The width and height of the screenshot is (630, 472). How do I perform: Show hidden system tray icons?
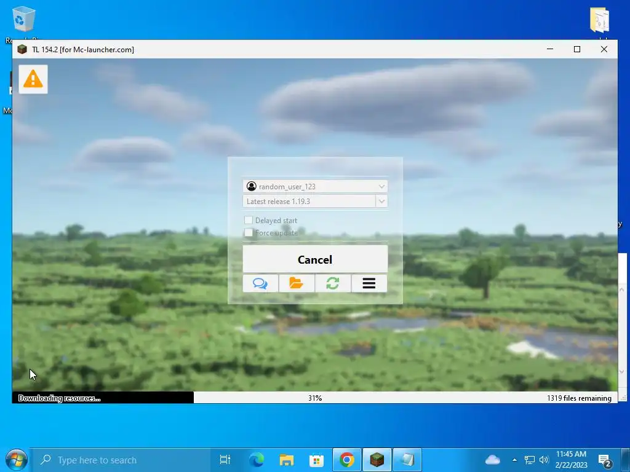point(514,460)
